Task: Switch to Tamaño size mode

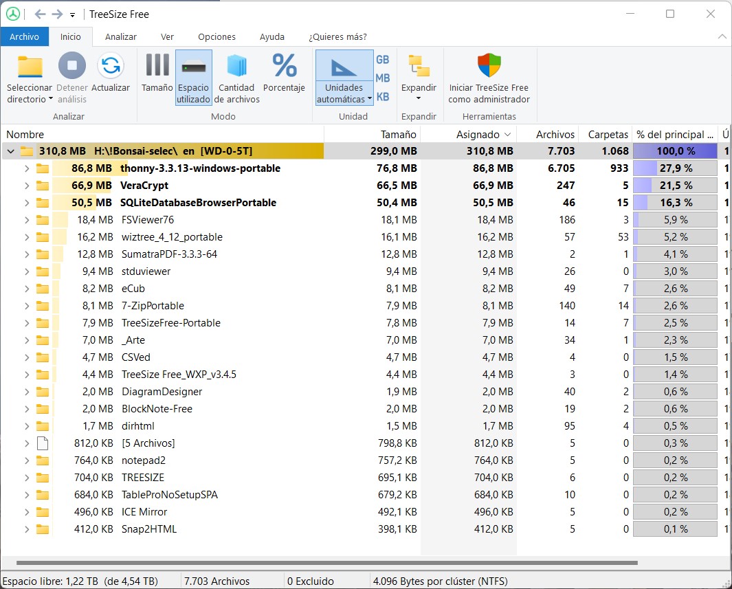Action: [x=157, y=67]
